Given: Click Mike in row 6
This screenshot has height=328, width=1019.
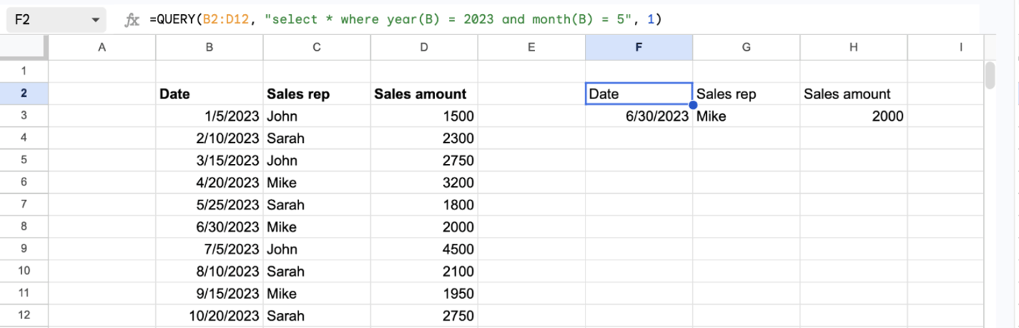Looking at the screenshot, I should pos(317,183).
